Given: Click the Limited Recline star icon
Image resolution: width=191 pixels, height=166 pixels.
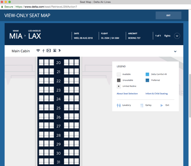Looking at the screenshot, I should (119, 86).
